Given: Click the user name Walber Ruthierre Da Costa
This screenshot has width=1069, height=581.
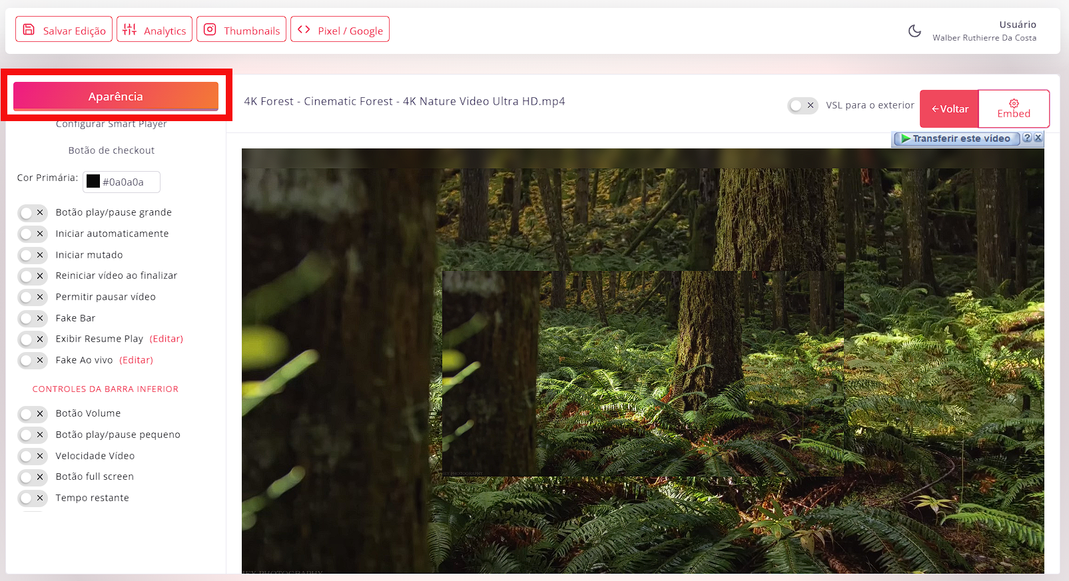Looking at the screenshot, I should point(984,38).
